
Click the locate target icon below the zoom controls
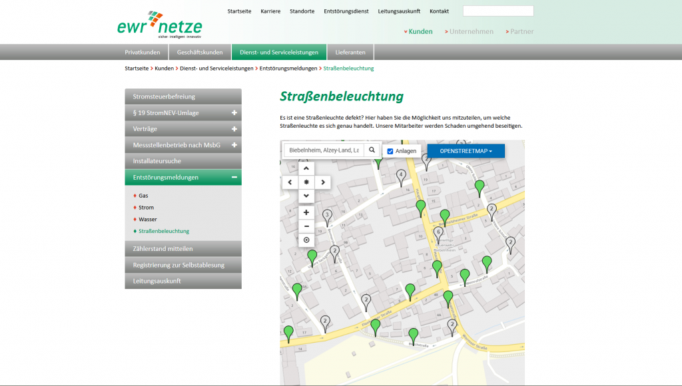[305, 240]
